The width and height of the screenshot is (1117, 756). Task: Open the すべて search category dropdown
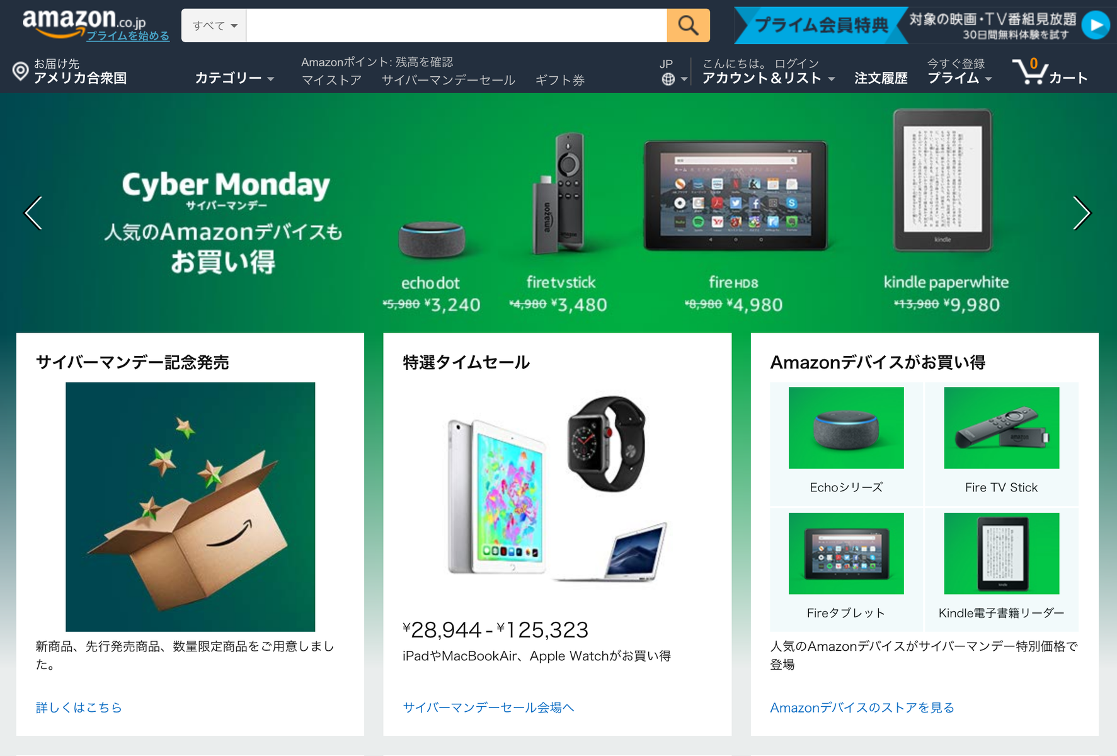point(214,25)
